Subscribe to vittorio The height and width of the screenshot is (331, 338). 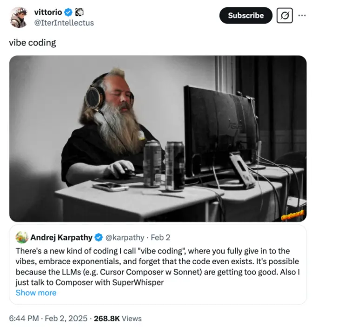246,15
